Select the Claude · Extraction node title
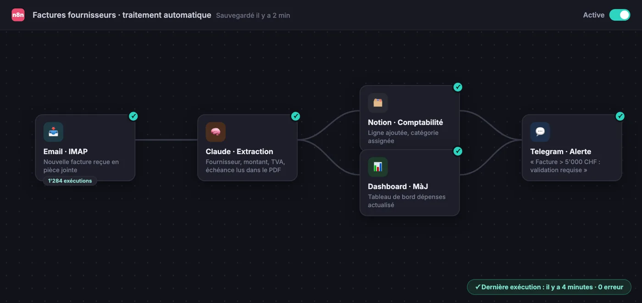 [239, 151]
